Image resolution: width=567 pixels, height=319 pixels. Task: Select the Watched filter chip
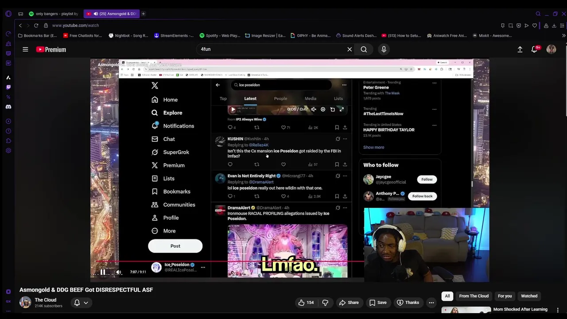click(x=529, y=296)
